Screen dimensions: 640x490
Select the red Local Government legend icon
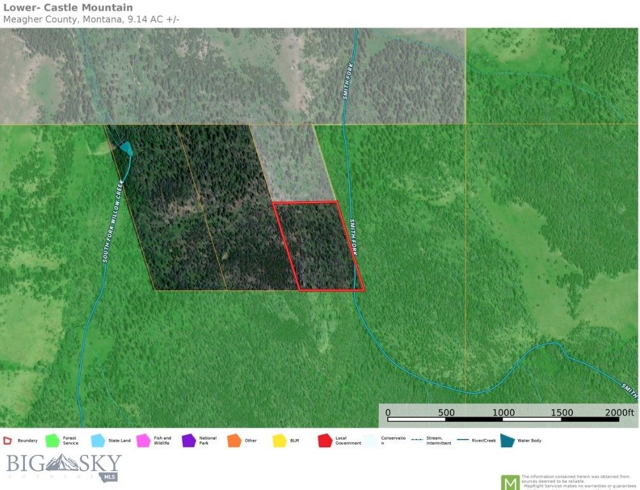click(x=324, y=440)
